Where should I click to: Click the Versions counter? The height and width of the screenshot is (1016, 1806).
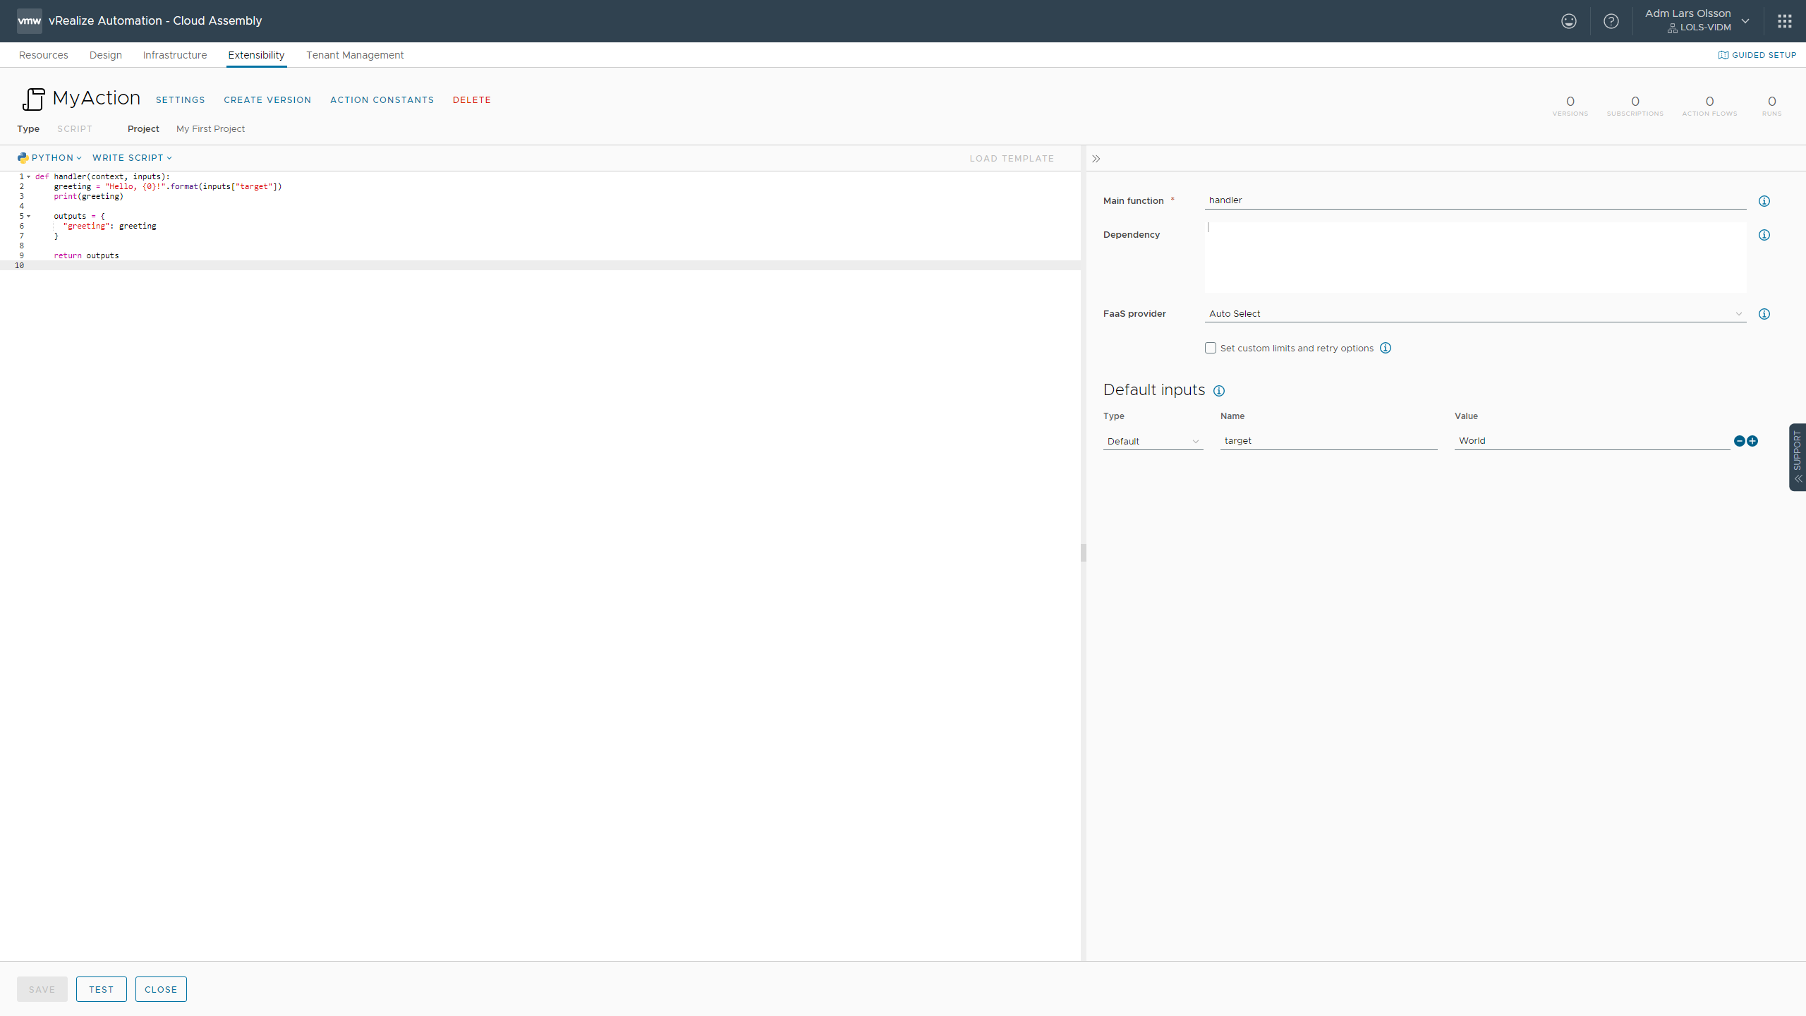[1570, 106]
